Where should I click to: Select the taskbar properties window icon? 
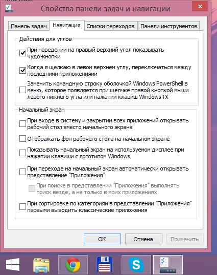(168, 265)
